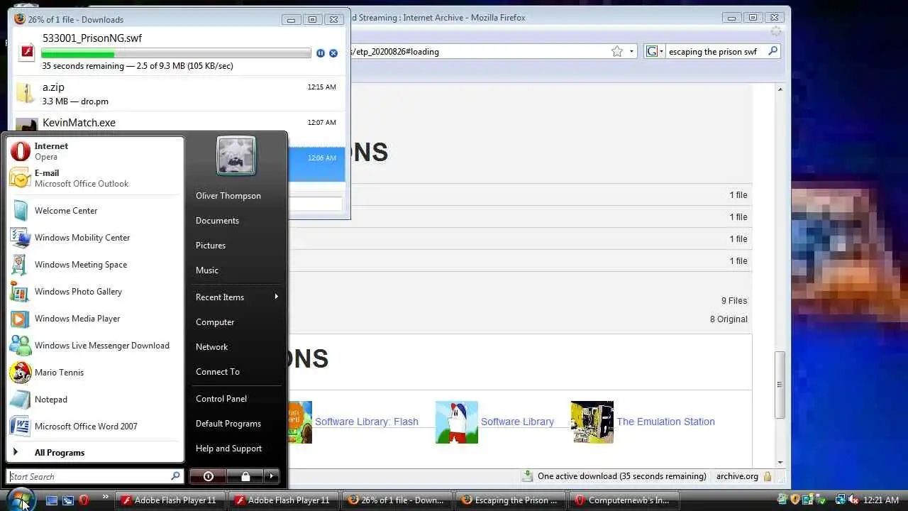Screen dimensions: 908x511
Task: Switch to first Adobe Flash Player 11 taskbar button
Action: [x=171, y=500]
